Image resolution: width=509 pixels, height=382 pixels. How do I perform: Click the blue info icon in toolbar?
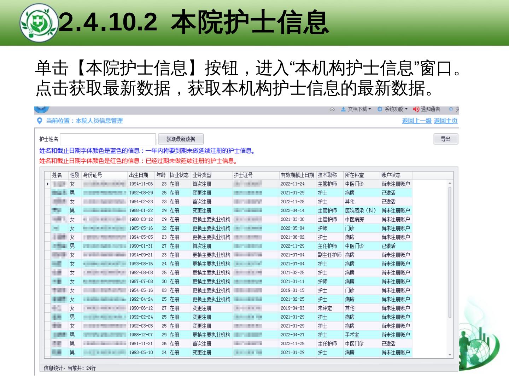coord(451,109)
